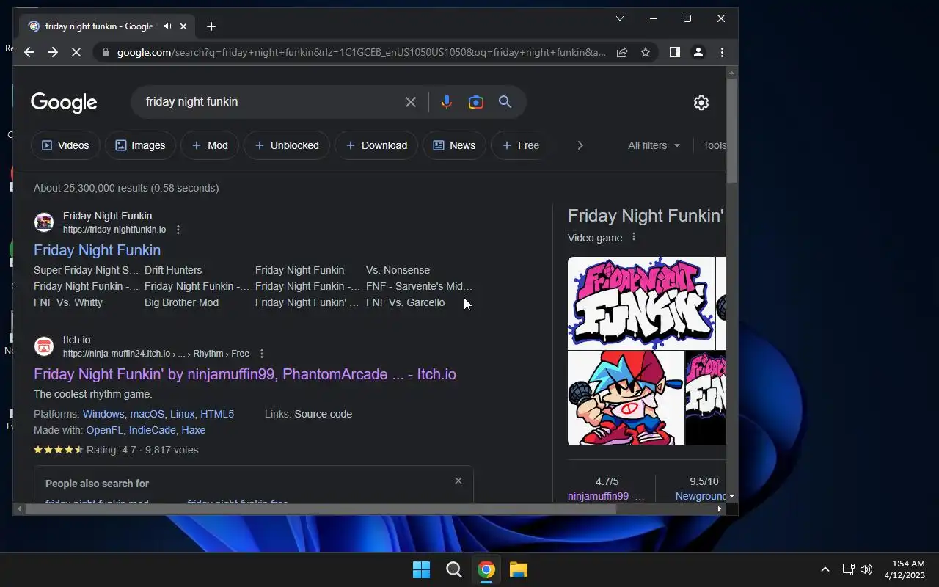
Task: Click the horizontal page scrollbar
Action: 321,508
